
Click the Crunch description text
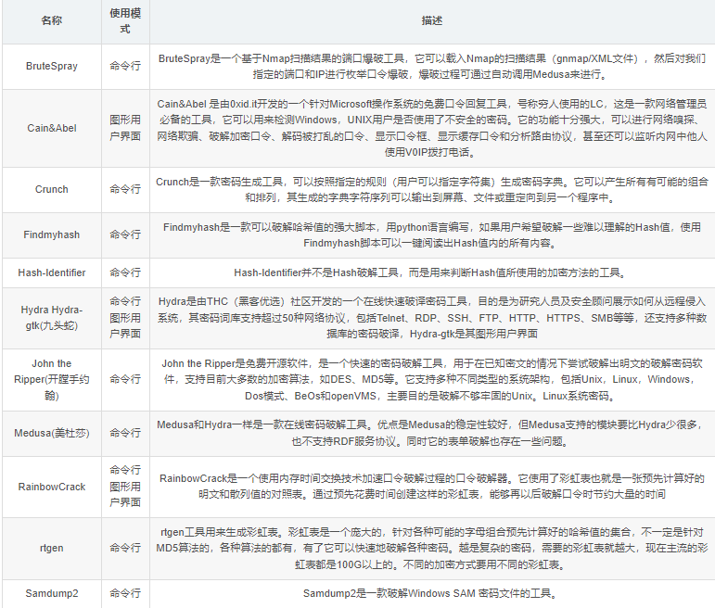[432, 190]
